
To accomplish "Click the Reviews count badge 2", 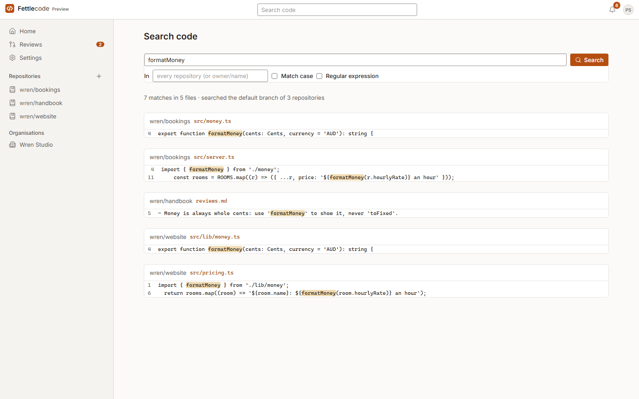I will (x=100, y=44).
